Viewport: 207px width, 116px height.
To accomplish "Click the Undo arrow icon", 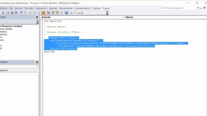I will 21,13.
